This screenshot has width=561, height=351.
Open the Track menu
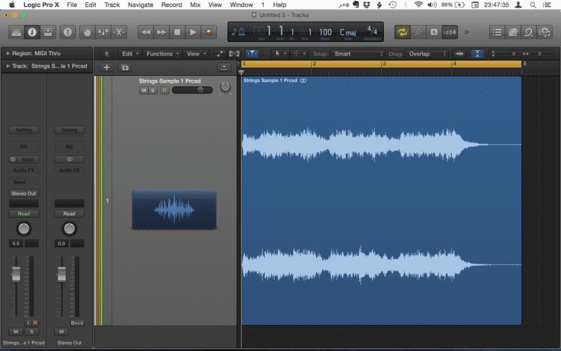(111, 5)
